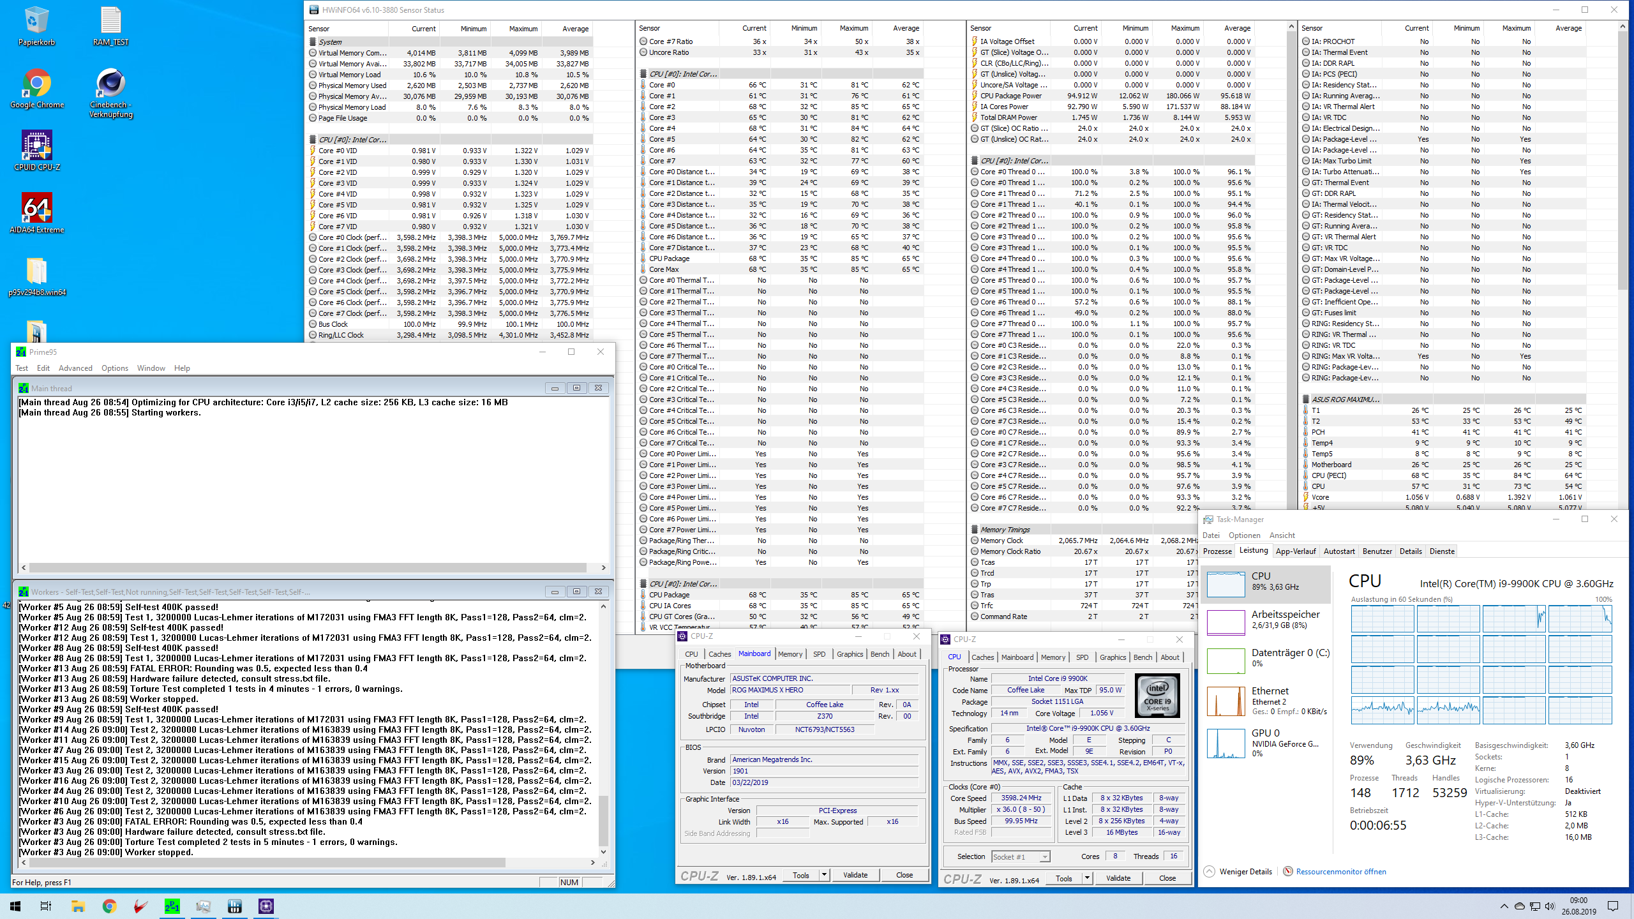Click Validate in the Mainboard CPU-Z window
Image resolution: width=1634 pixels, height=919 pixels.
(x=855, y=875)
